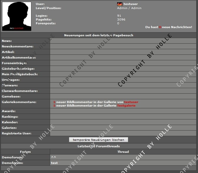The width and height of the screenshot is (198, 173).
Task: Select the Kalender row label
Action: 10,122
